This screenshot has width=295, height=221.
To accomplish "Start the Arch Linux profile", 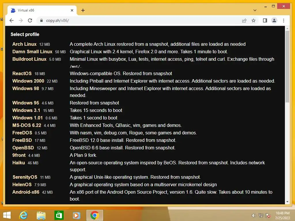I will point(24,44).
